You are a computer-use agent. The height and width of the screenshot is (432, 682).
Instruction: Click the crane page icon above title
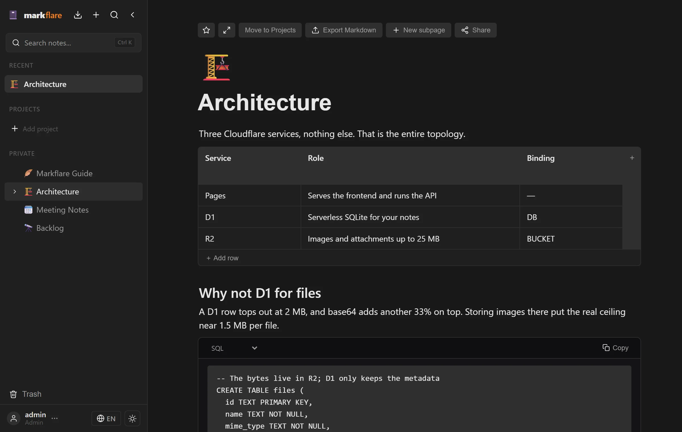[217, 68]
